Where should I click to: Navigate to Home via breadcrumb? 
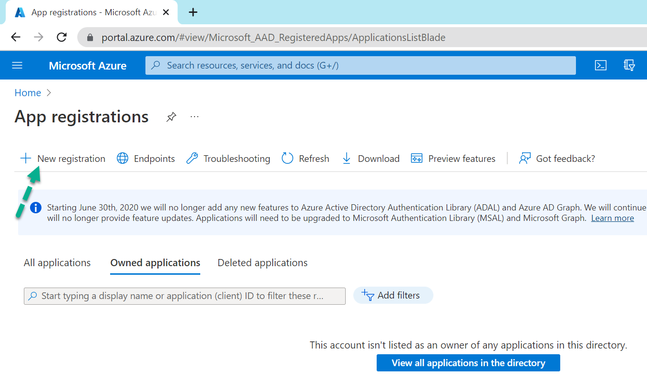click(x=28, y=92)
